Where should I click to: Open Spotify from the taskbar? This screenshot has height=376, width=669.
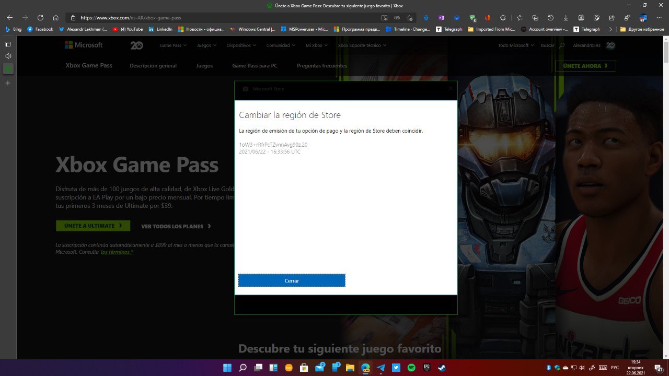click(411, 368)
